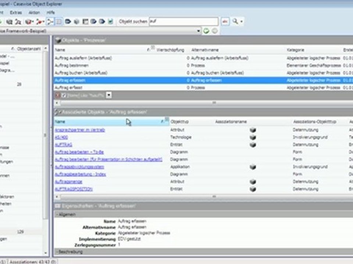Image resolution: width=353 pixels, height=264 pixels.
Task: Click the red arrow association icon in toolbar
Action: (x=40, y=22)
